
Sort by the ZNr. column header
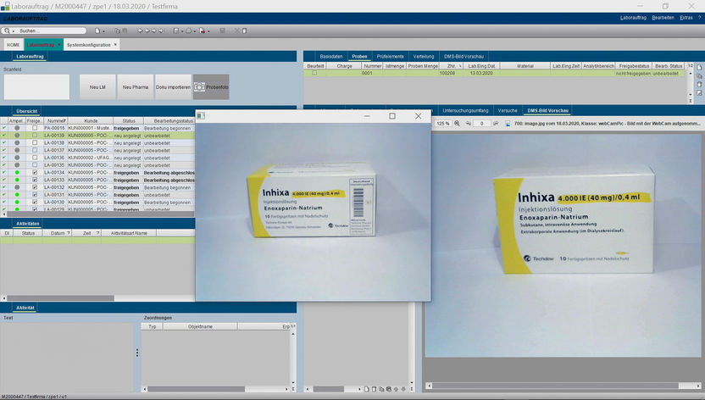pyautogui.click(x=452, y=66)
